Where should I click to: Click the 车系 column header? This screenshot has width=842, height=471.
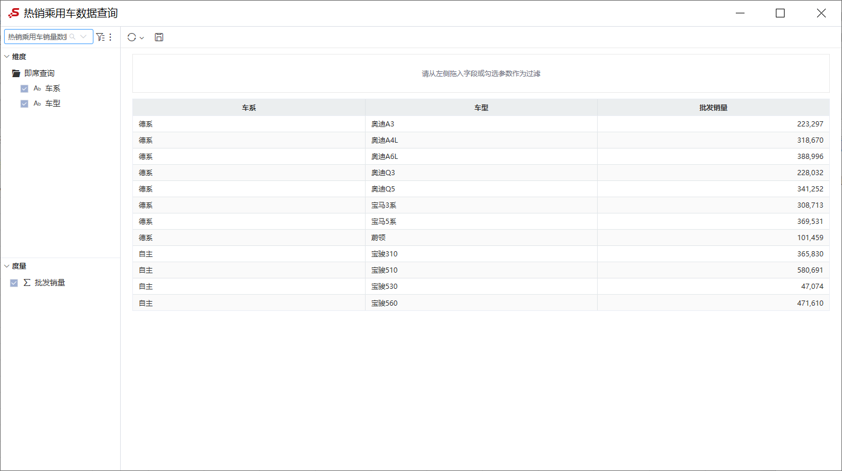coord(249,107)
